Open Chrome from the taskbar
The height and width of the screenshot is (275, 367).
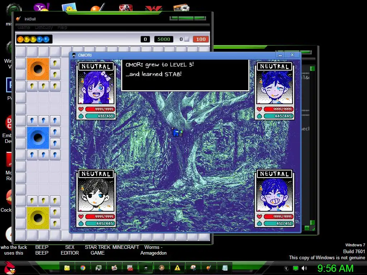(83, 268)
